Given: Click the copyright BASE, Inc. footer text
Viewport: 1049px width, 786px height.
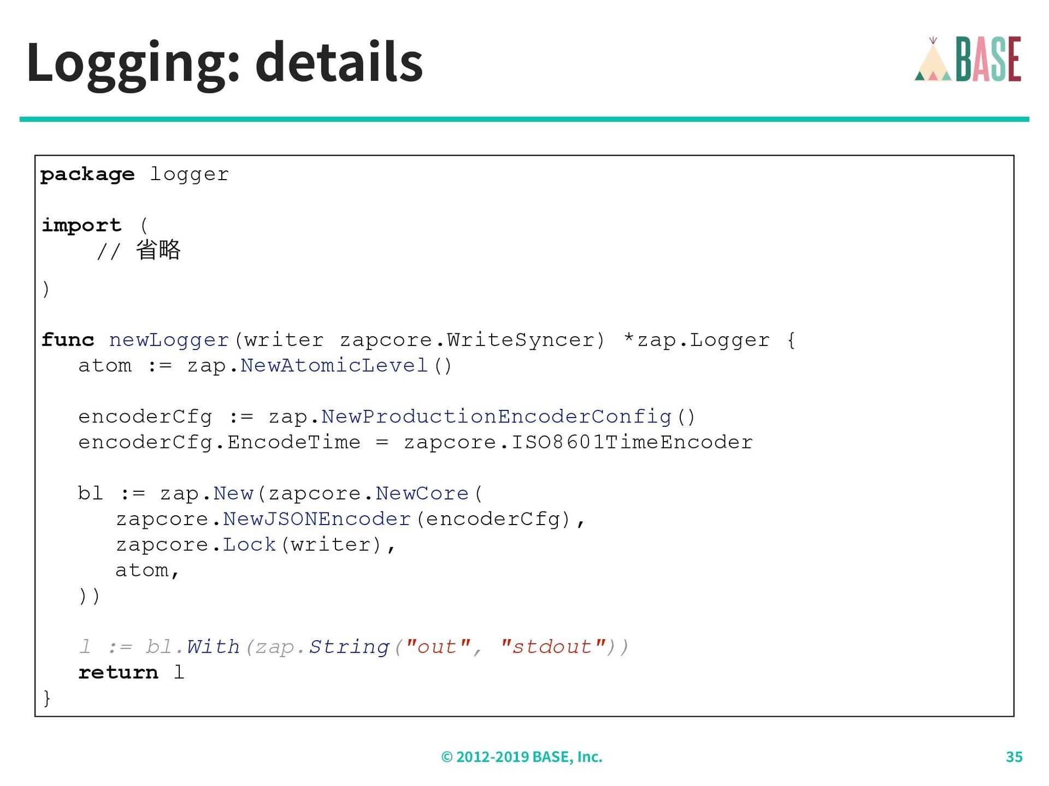Looking at the screenshot, I should (x=522, y=757).
